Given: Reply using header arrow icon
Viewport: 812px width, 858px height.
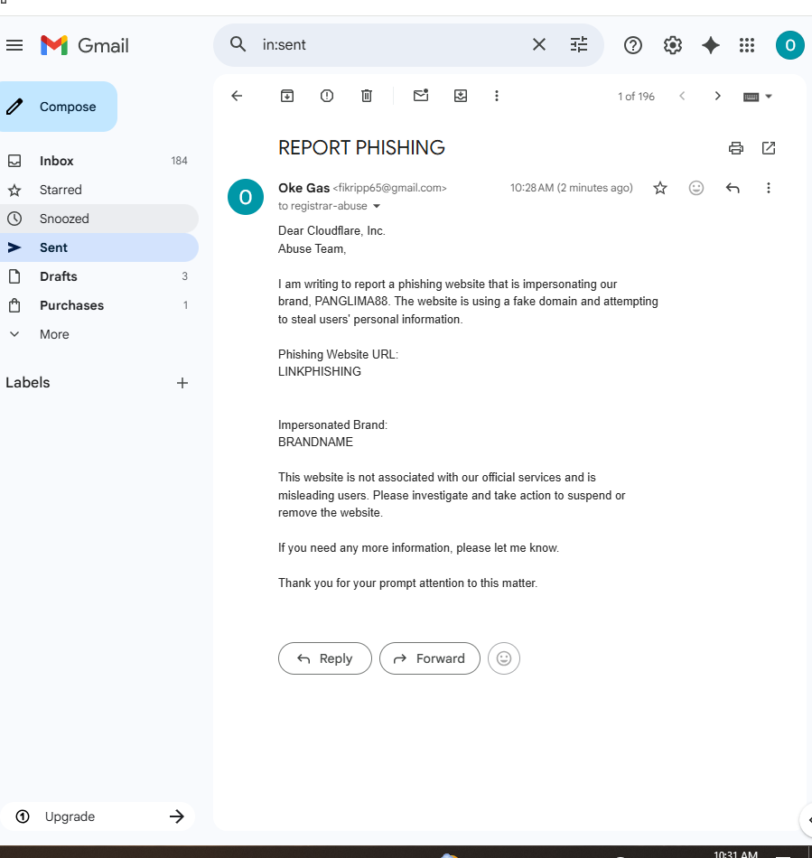Looking at the screenshot, I should tap(733, 188).
